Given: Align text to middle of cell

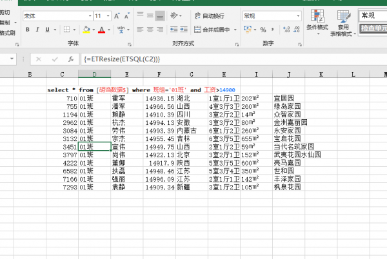Looking at the screenshot, I should 150,15.
